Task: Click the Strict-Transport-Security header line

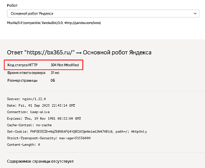Action: [x=49, y=138]
